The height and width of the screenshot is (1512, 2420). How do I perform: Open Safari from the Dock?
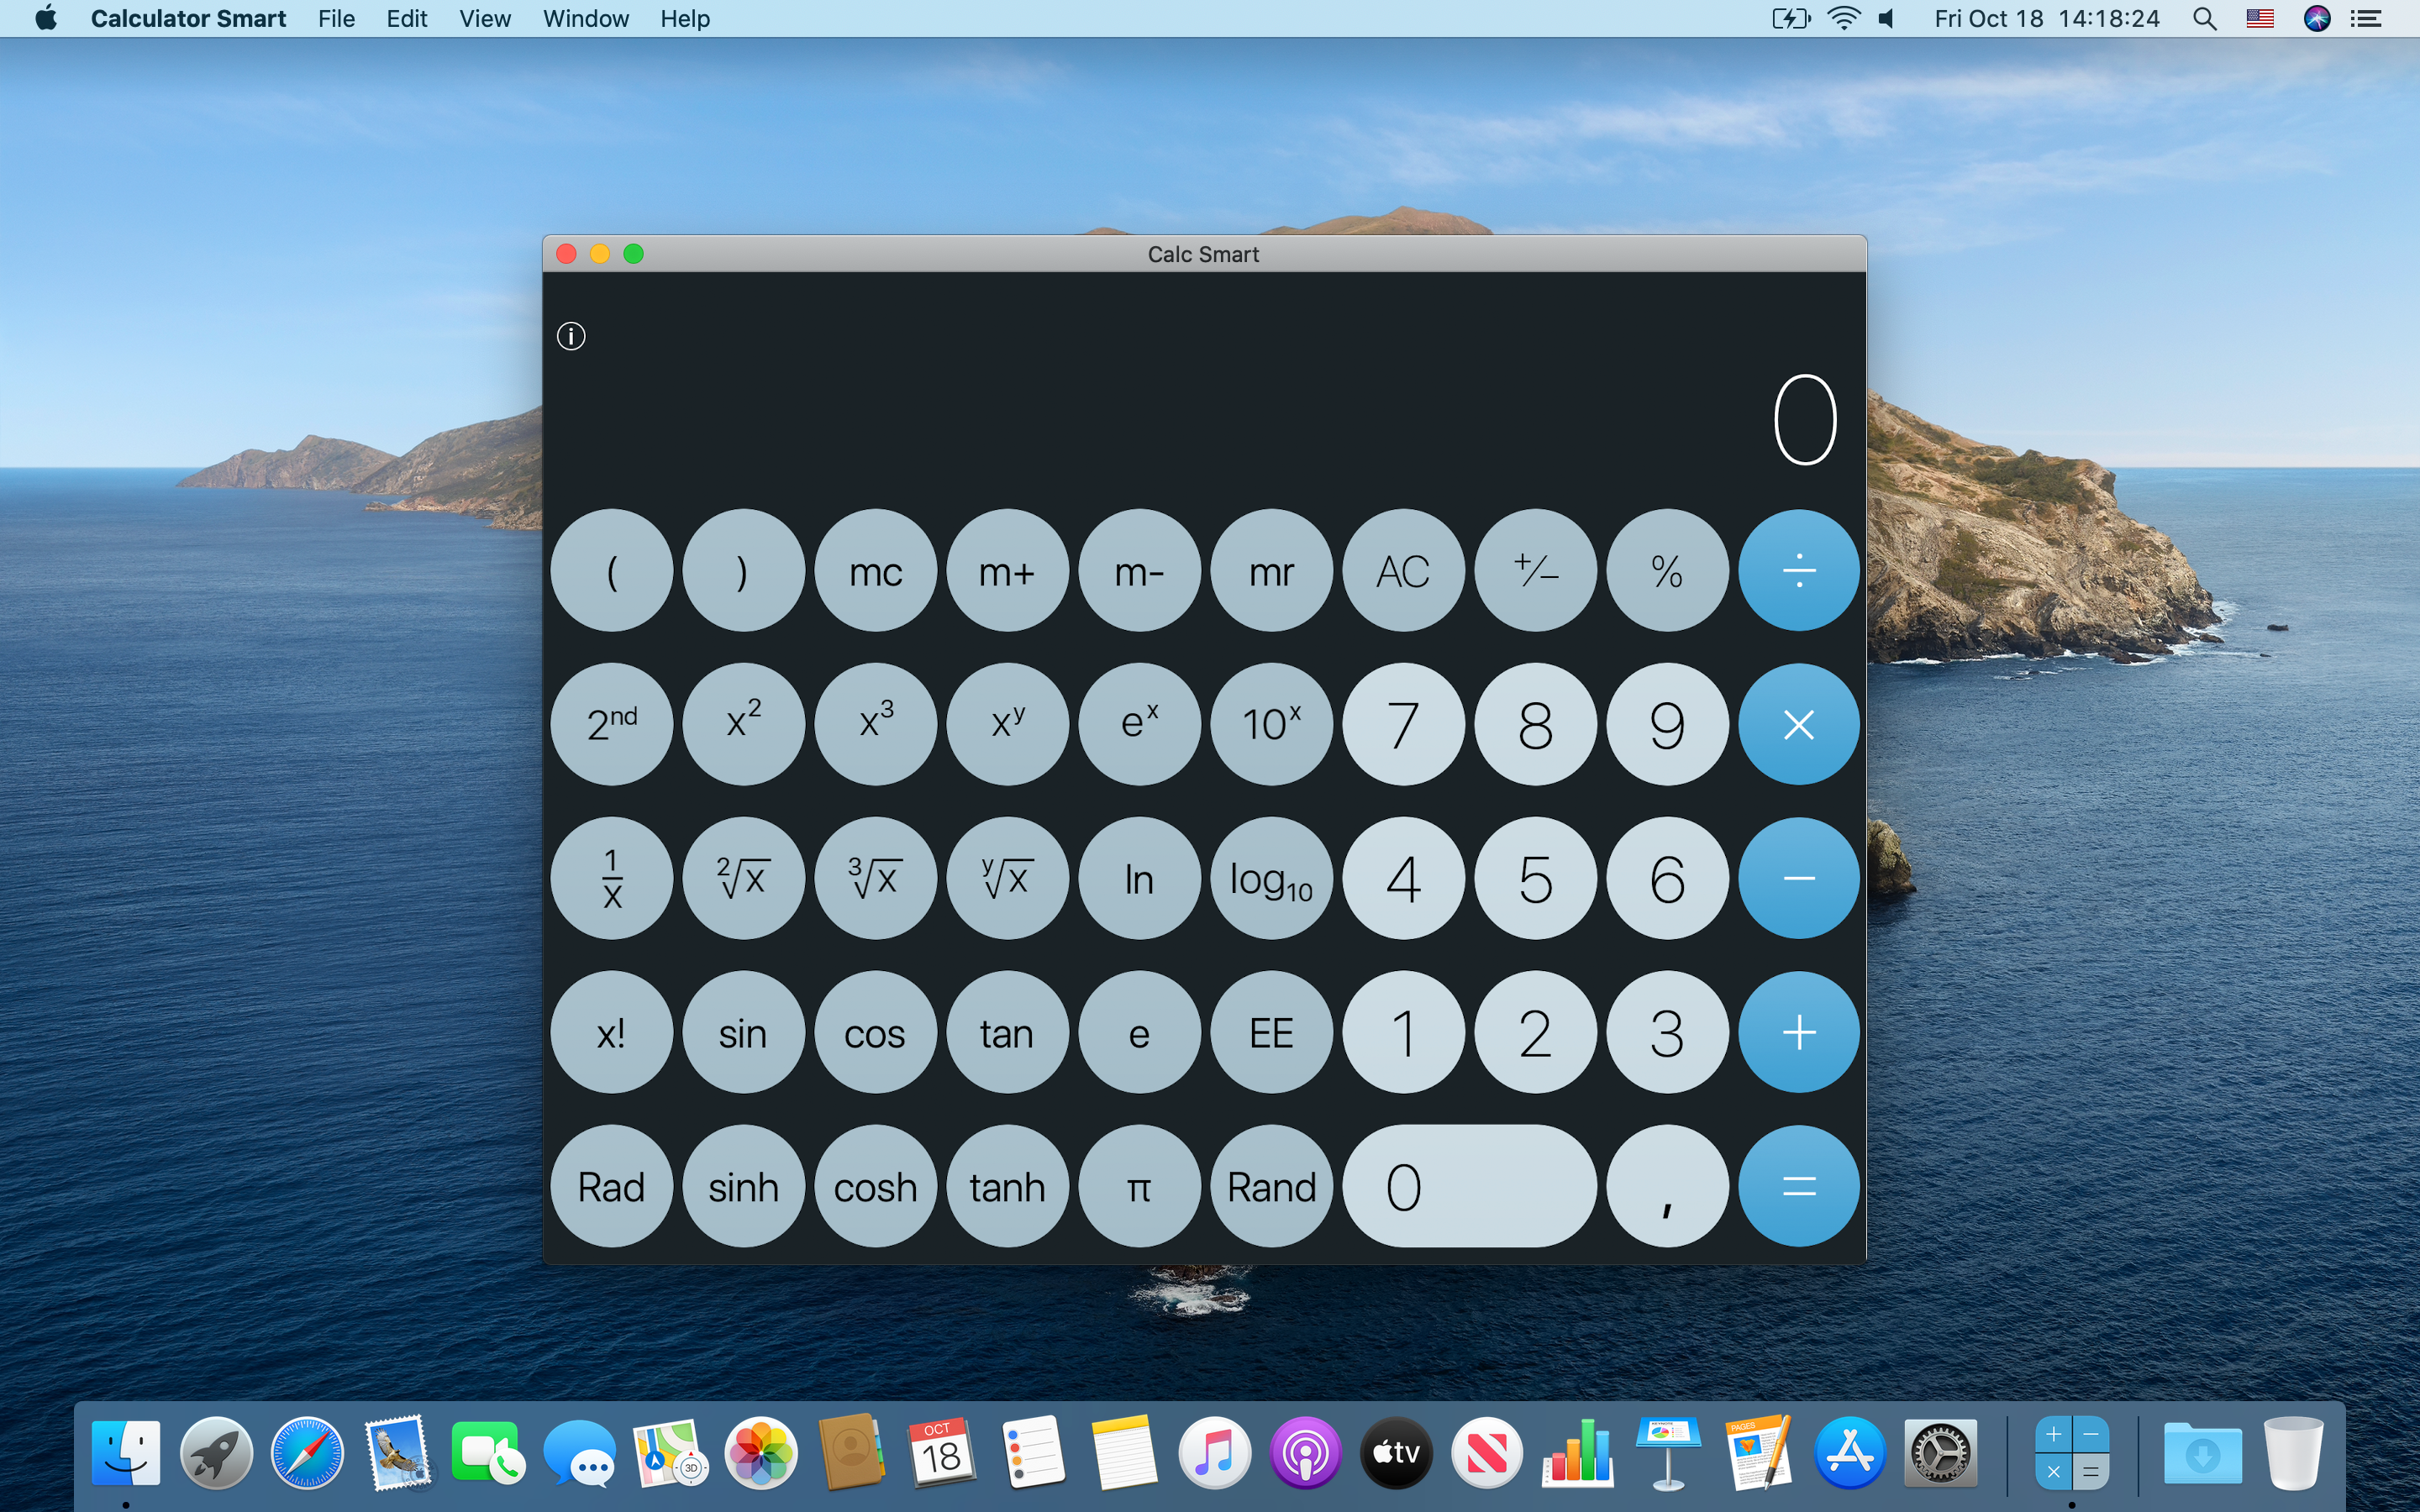pyautogui.click(x=307, y=1454)
